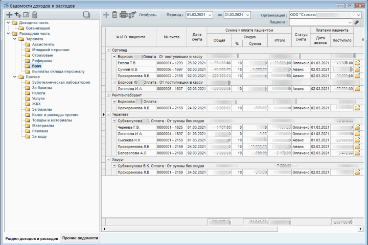
Task: Click the trash icon in statement toolbar
Action: 114,15
